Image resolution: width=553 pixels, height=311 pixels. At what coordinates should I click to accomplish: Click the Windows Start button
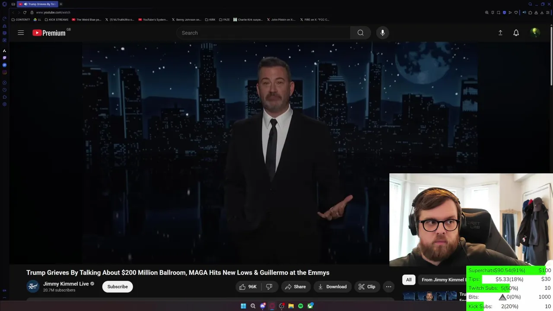click(243, 306)
